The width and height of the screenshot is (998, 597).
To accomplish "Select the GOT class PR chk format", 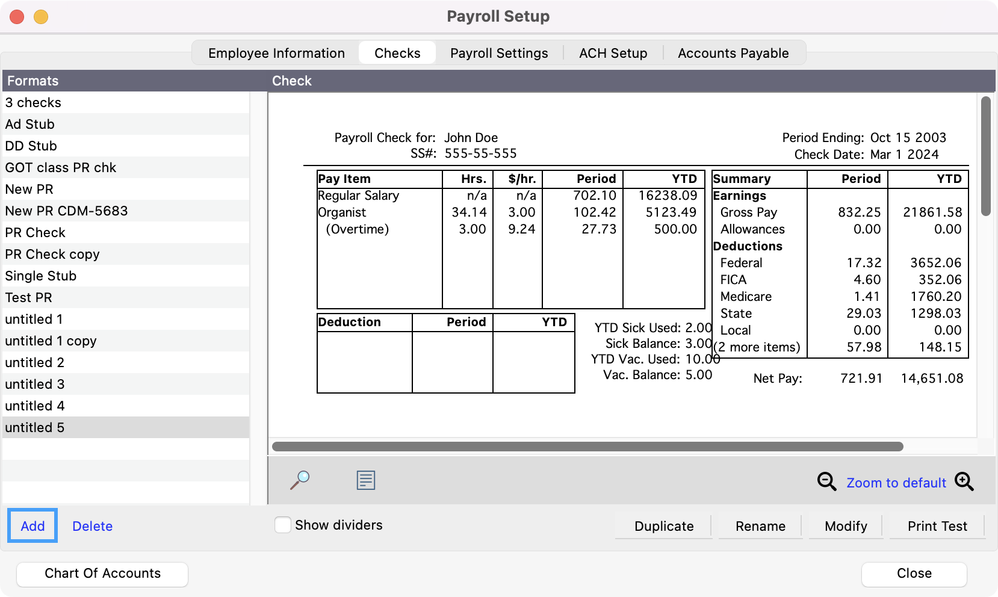I will 61,167.
